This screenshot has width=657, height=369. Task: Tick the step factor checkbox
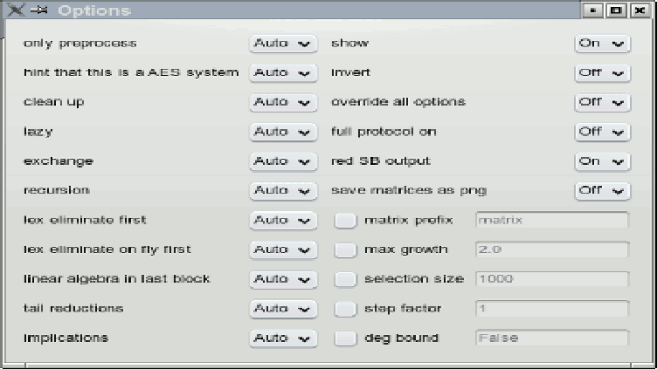point(345,309)
